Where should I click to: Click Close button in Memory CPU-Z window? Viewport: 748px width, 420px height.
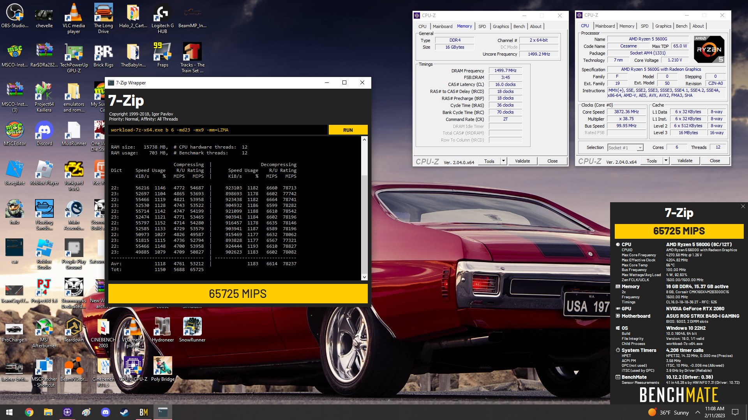click(552, 161)
